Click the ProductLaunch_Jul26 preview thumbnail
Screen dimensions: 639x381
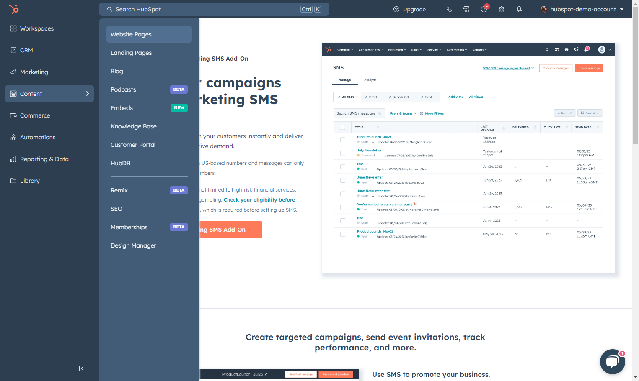click(x=279, y=374)
